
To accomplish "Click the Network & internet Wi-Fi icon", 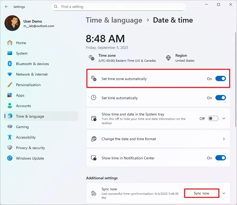I will tap(10, 74).
